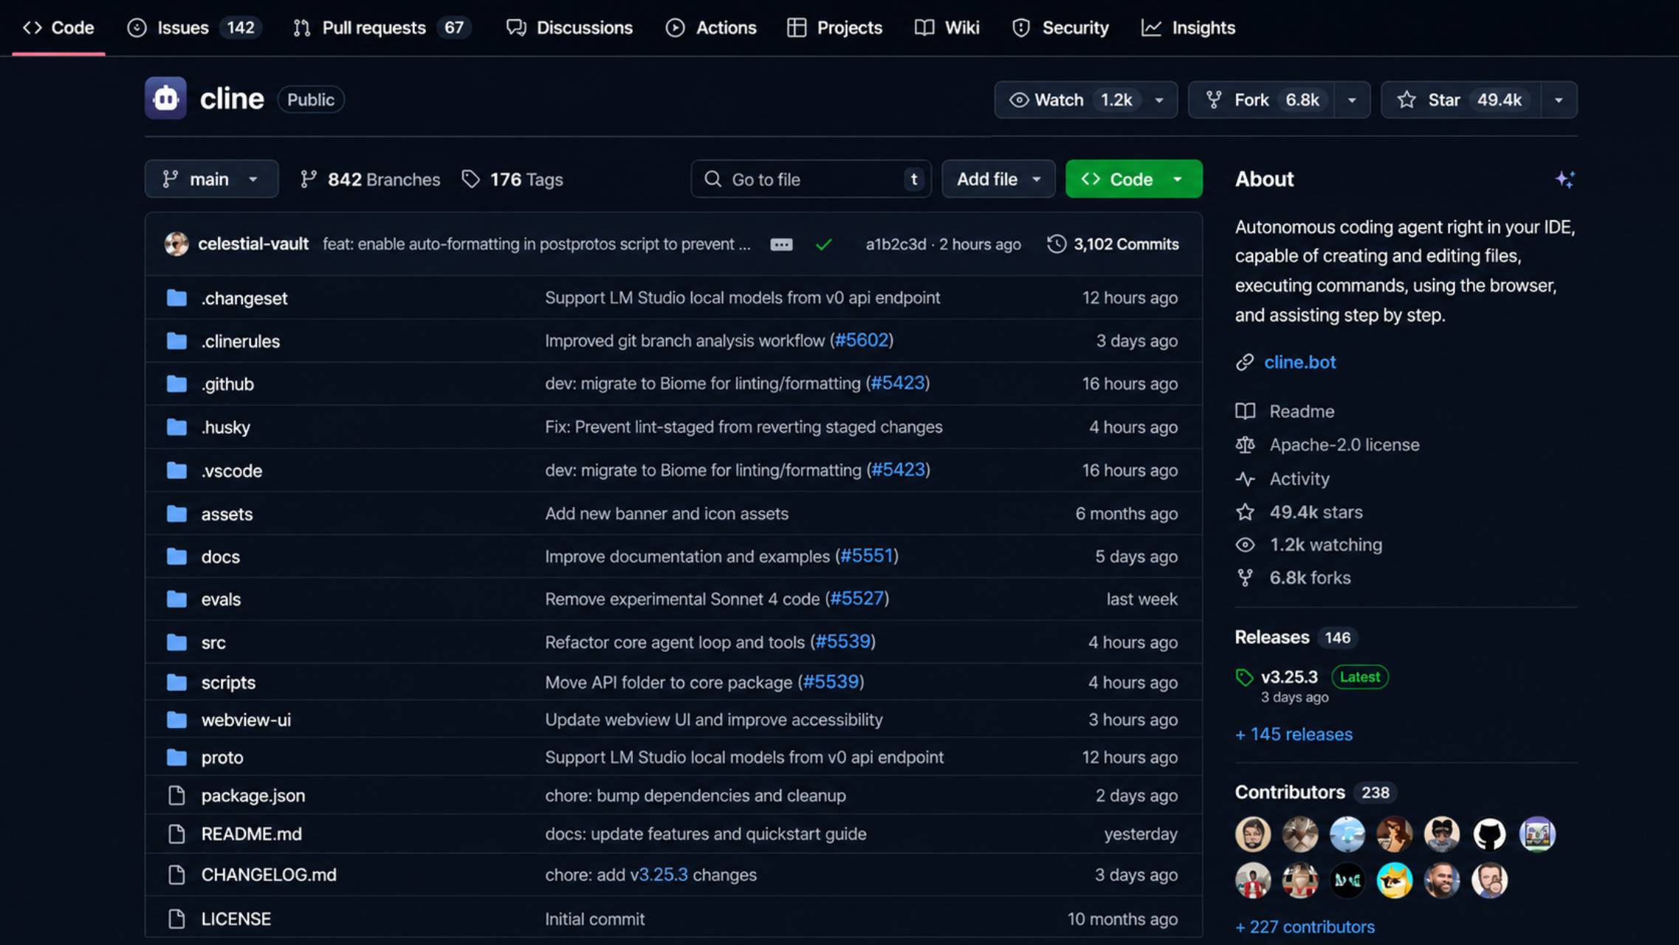The width and height of the screenshot is (1679, 945).
Task: Open the proto folder
Action: click(x=222, y=757)
